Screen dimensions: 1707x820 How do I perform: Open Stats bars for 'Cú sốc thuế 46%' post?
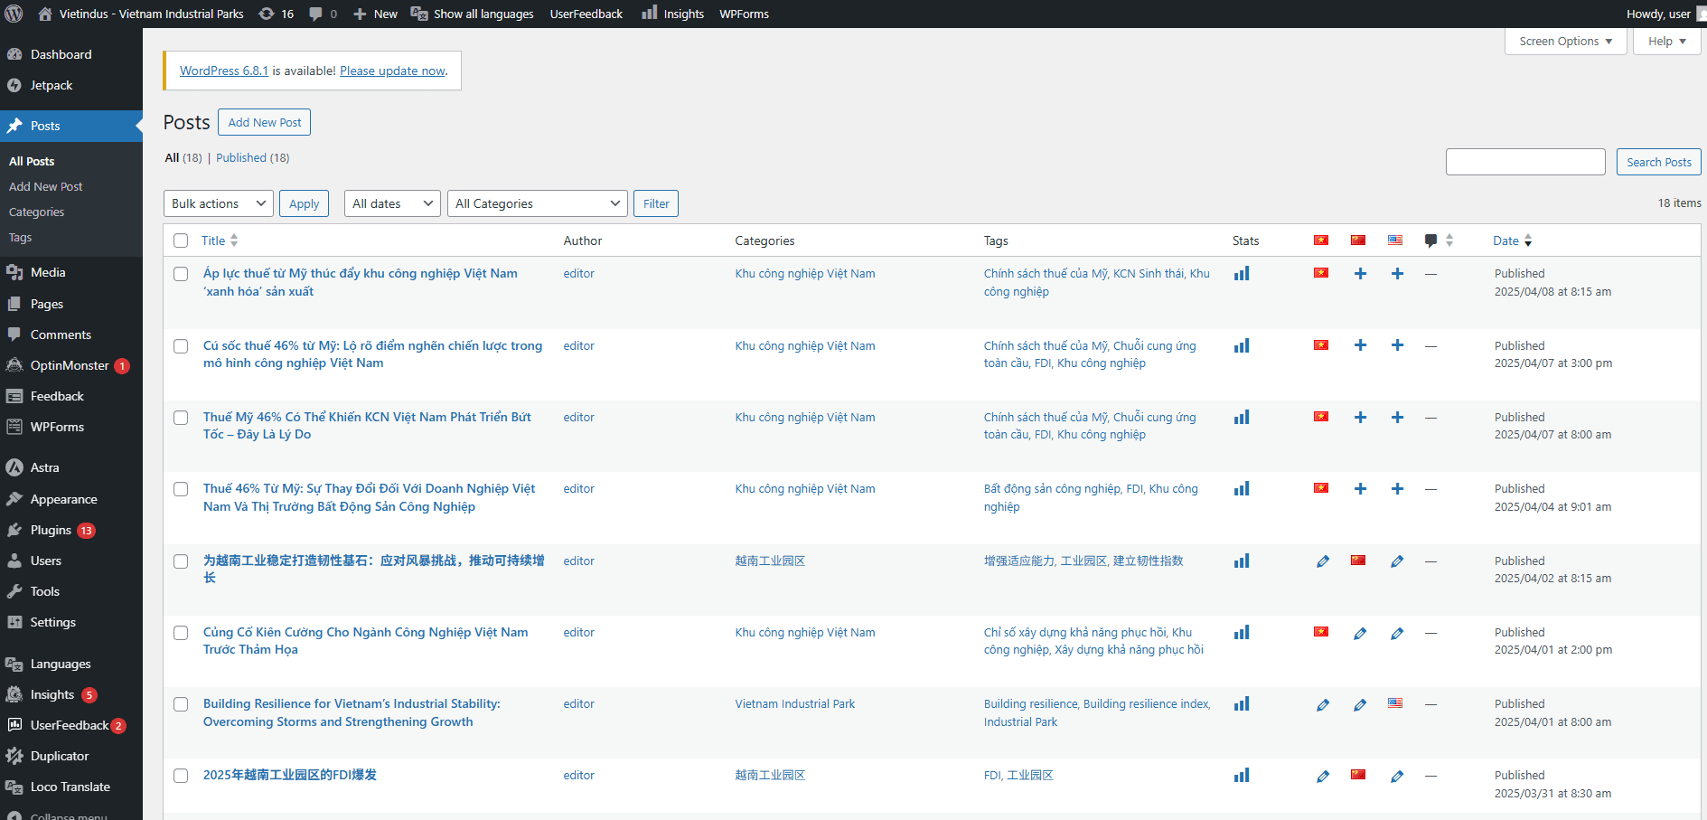point(1242,345)
